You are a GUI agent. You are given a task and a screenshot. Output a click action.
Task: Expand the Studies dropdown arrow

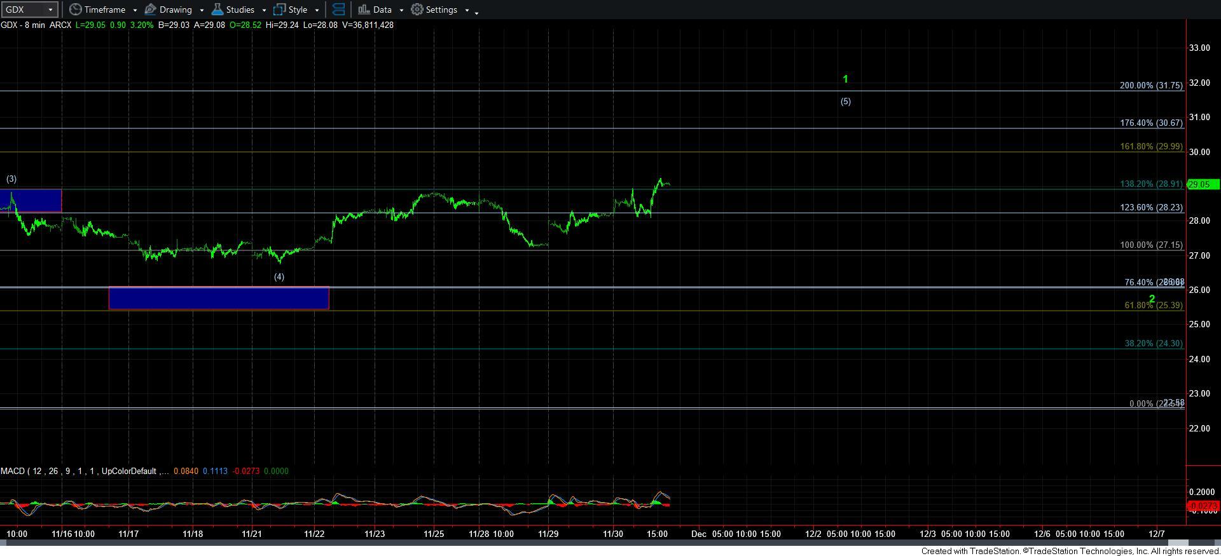(264, 10)
